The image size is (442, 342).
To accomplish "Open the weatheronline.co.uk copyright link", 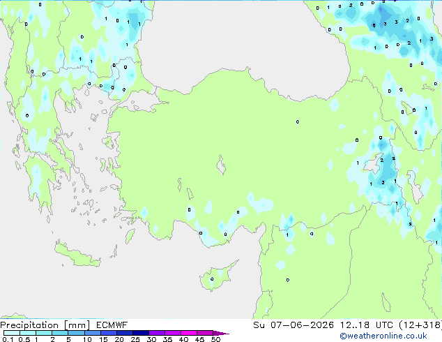I will click(383, 336).
